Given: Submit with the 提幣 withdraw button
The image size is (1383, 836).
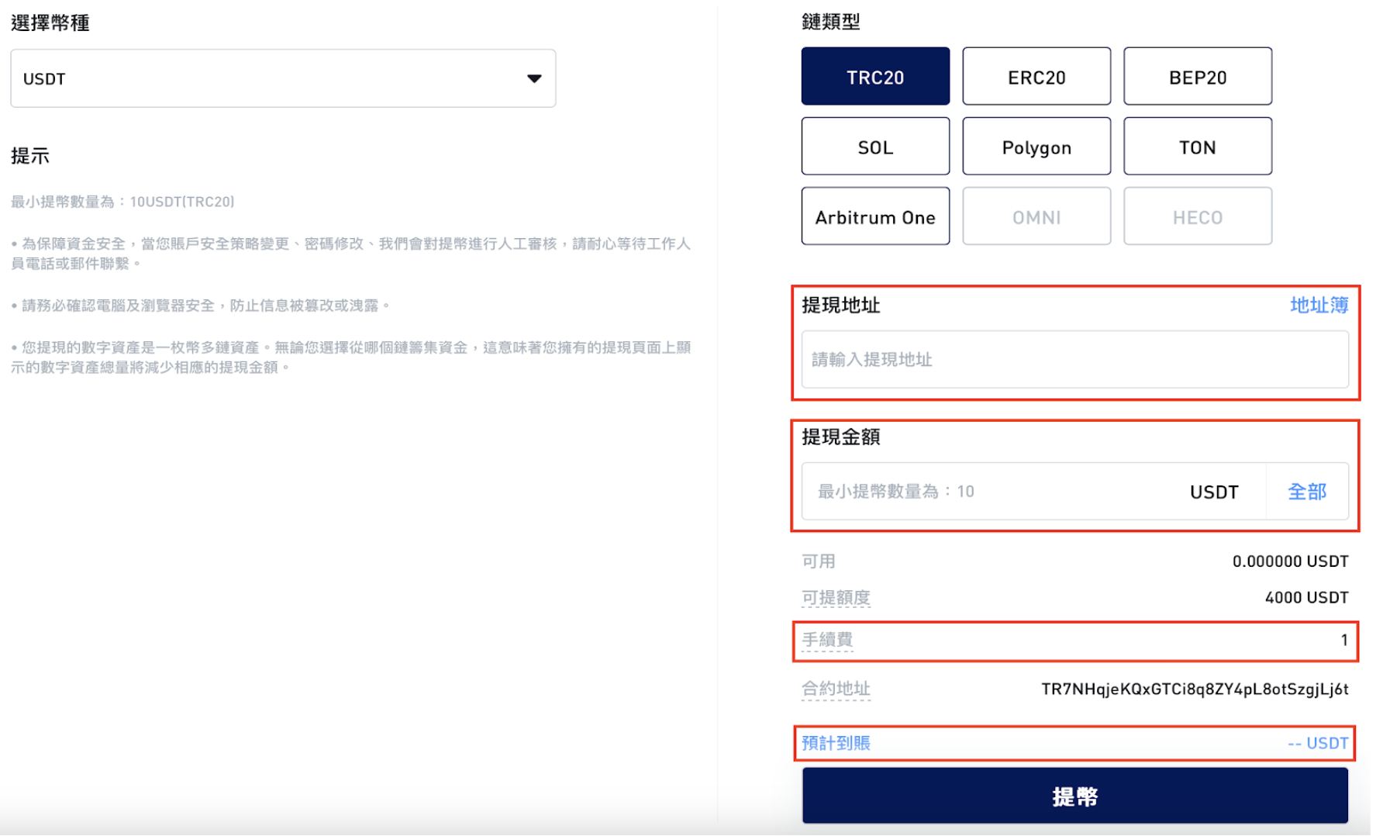Looking at the screenshot, I should (1074, 796).
